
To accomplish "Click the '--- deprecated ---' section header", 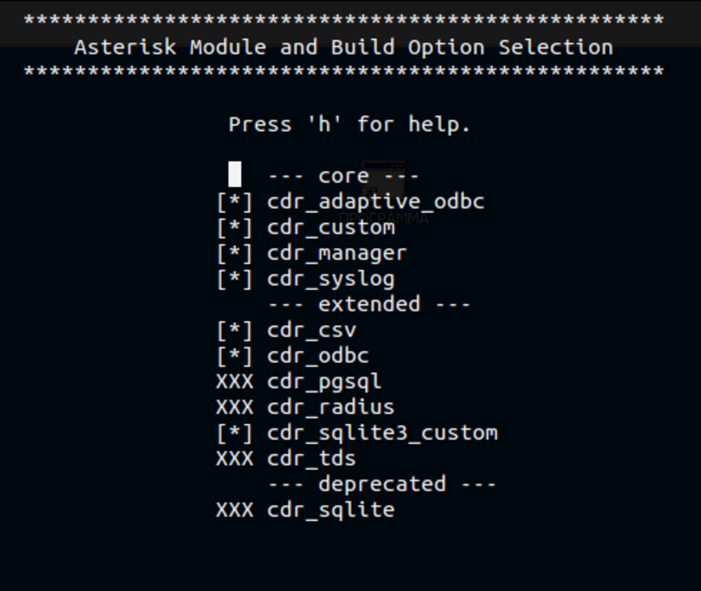I will point(382,485).
